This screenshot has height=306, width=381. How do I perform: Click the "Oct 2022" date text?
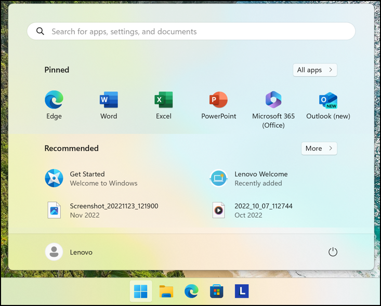[x=248, y=215]
